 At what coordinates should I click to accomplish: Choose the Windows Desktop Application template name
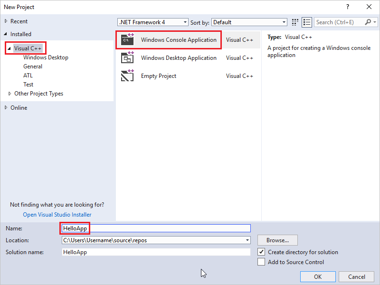pos(179,58)
